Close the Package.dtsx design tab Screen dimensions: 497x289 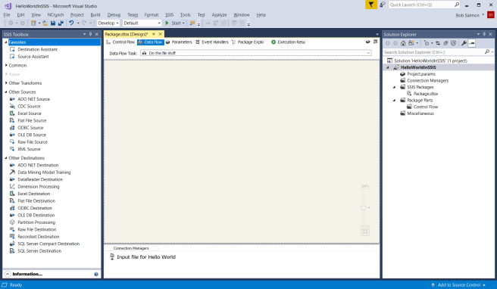[x=161, y=34]
